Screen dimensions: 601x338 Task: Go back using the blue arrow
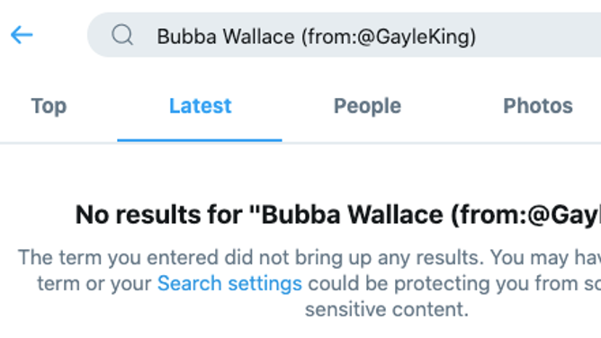22,35
